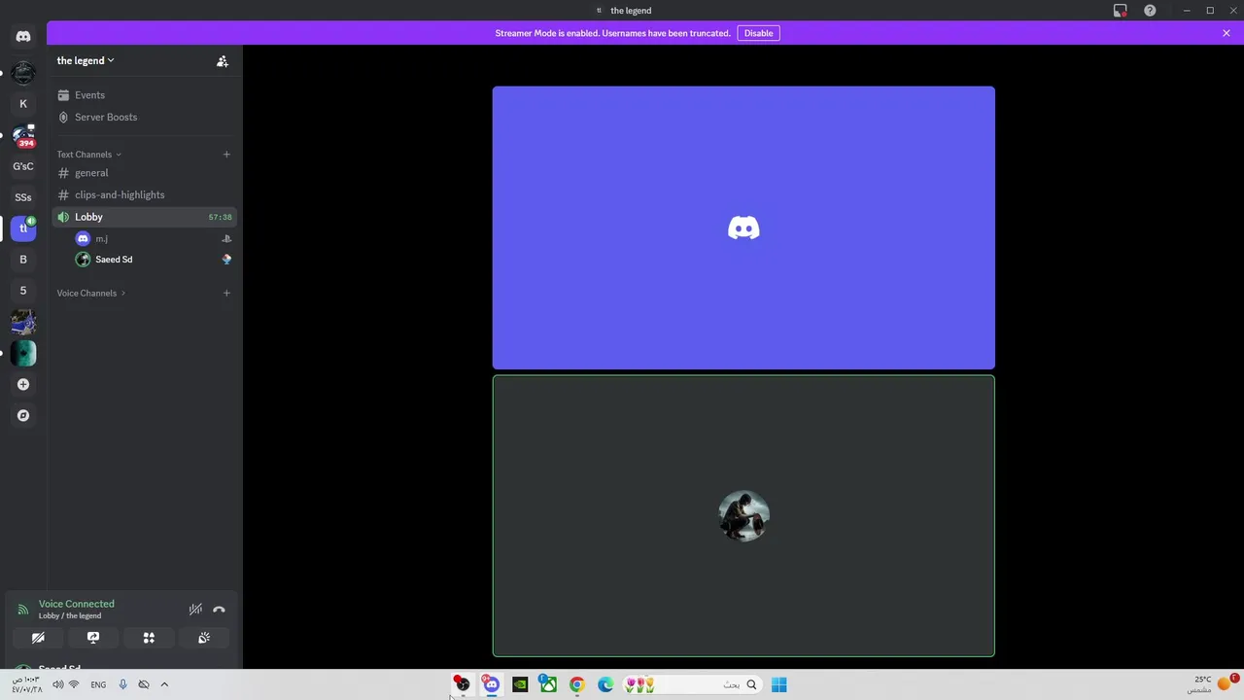The width and height of the screenshot is (1244, 700).
Task: Open Wi-Fi network tray icon
Action: tap(74, 684)
